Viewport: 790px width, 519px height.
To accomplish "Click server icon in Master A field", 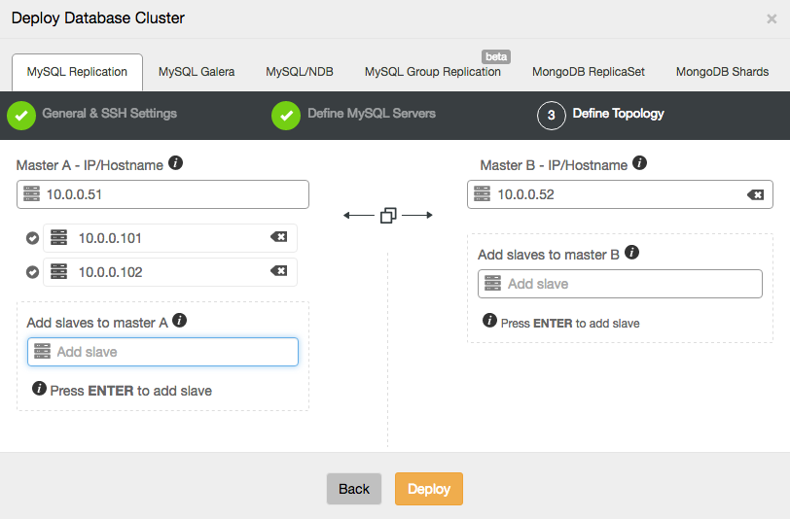I will tap(31, 193).
